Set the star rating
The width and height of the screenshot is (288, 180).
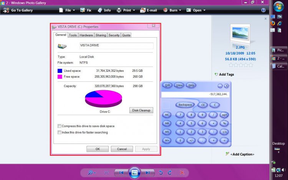[241, 65]
